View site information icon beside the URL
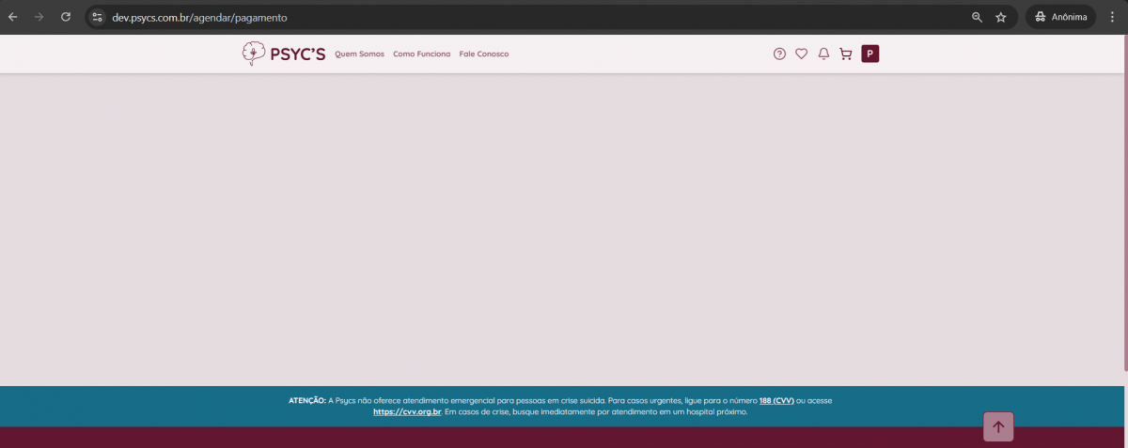Viewport: 1128px width, 448px height. click(x=97, y=17)
